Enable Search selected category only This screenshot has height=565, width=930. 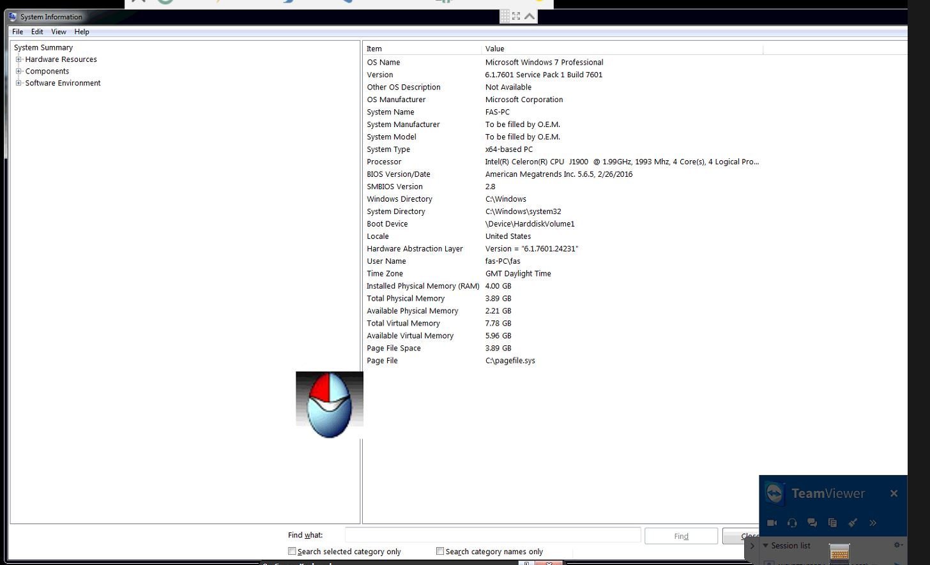click(x=292, y=551)
